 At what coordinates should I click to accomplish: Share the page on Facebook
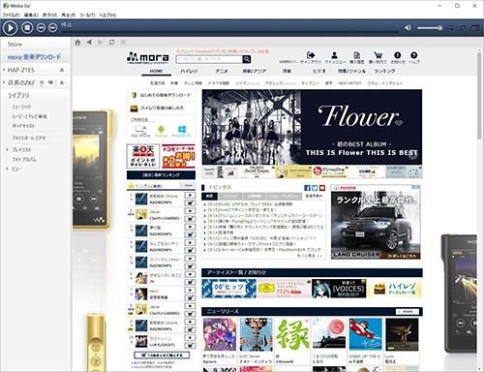[x=307, y=188]
